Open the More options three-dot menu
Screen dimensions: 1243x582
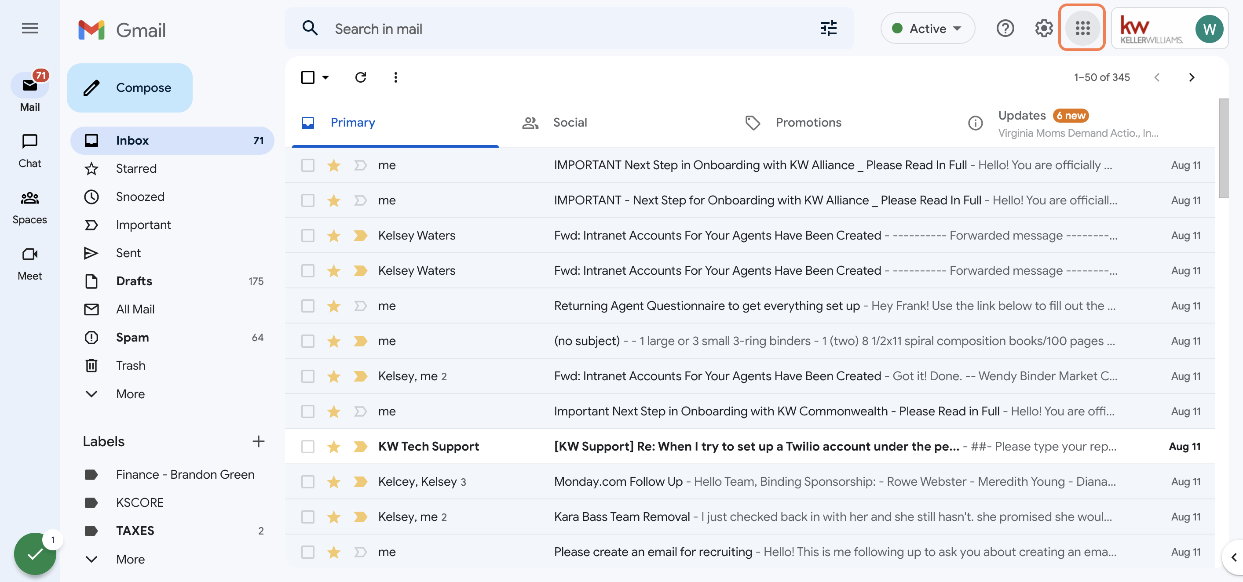(396, 77)
